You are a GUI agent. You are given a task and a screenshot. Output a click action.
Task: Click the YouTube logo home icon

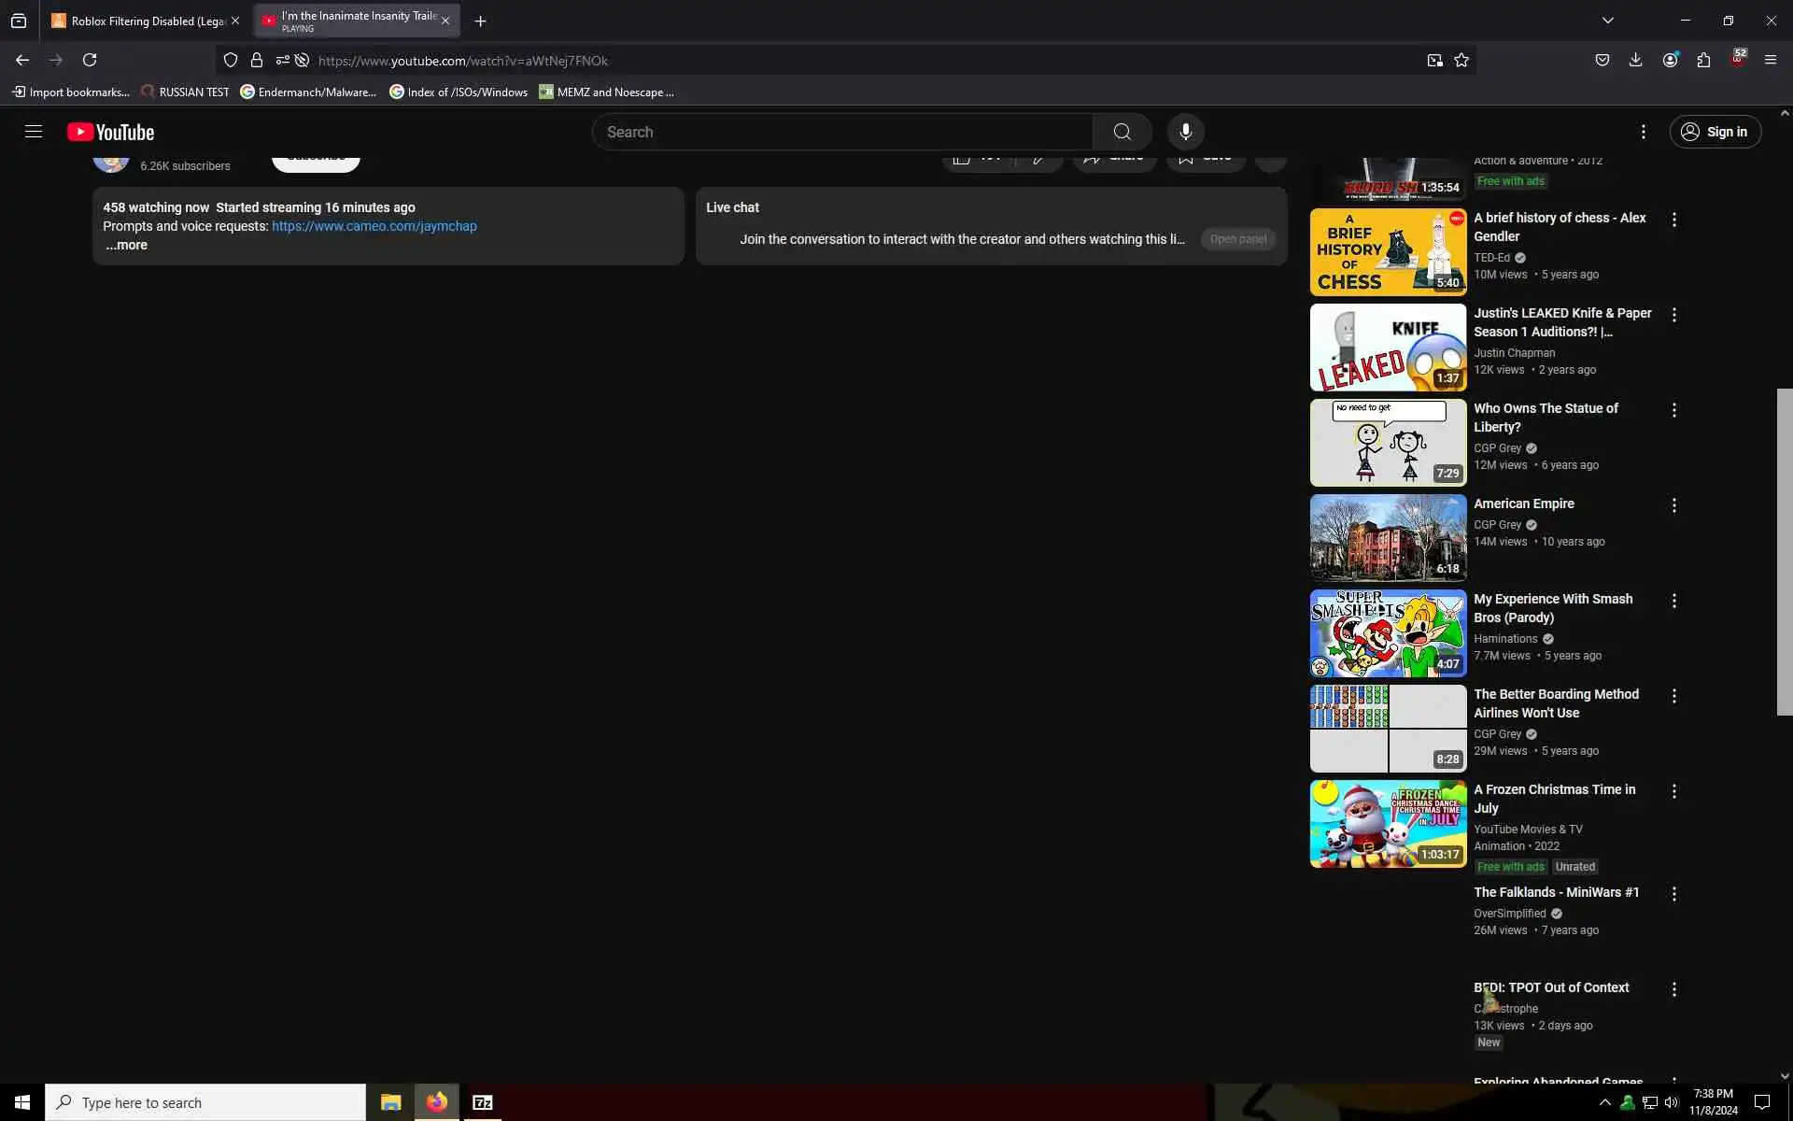(110, 133)
